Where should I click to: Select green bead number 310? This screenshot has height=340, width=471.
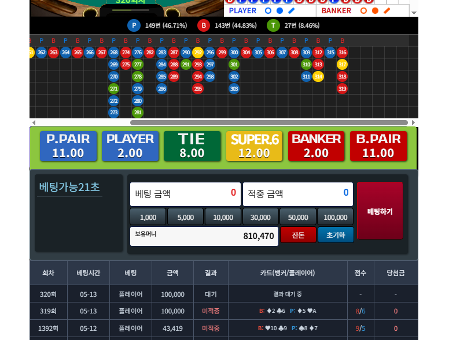[x=306, y=65]
